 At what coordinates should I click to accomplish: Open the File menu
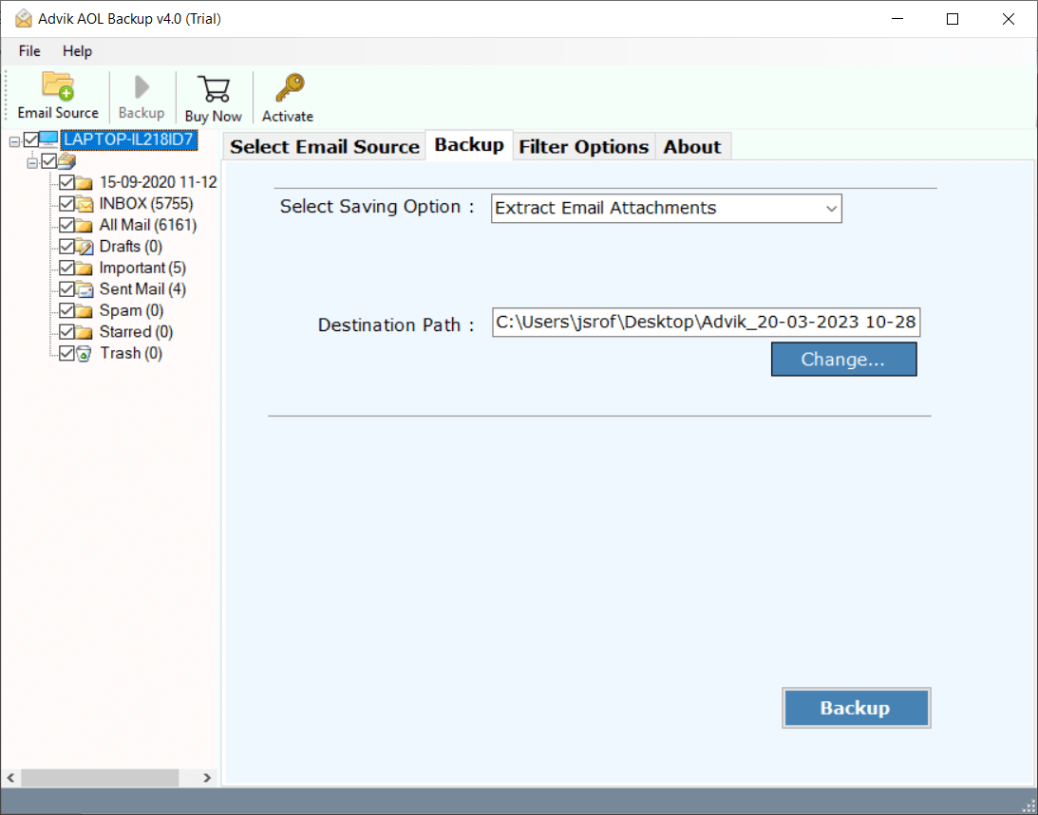[29, 51]
